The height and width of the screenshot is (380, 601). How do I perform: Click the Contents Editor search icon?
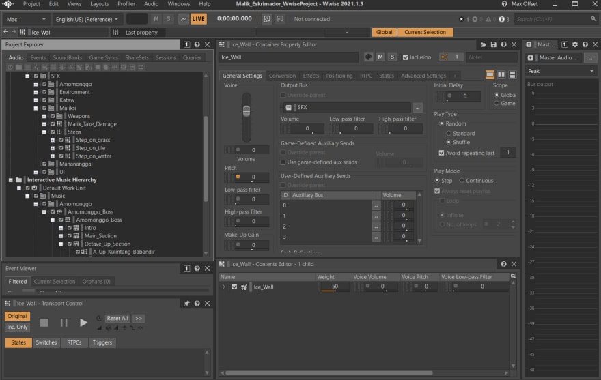[x=513, y=276]
